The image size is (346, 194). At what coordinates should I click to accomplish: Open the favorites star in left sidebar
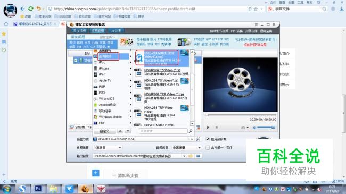(x=4, y=33)
